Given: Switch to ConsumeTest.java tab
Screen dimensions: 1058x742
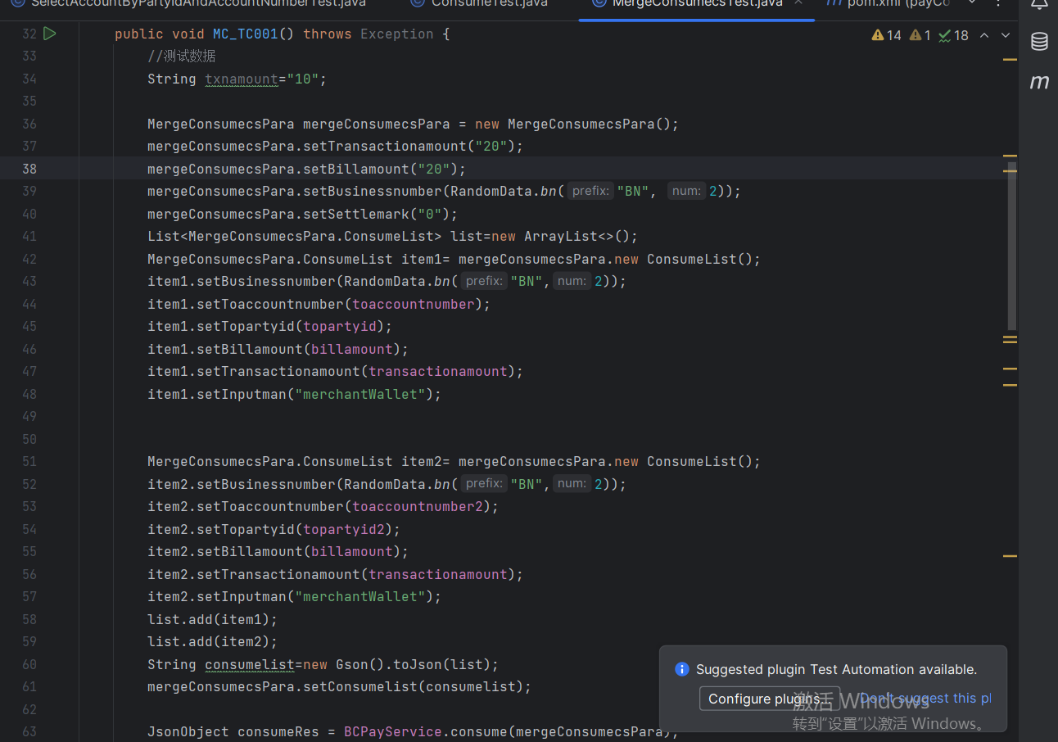Looking at the screenshot, I should (x=480, y=4).
